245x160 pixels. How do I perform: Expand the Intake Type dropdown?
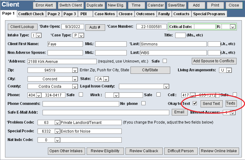[x=38, y=35]
